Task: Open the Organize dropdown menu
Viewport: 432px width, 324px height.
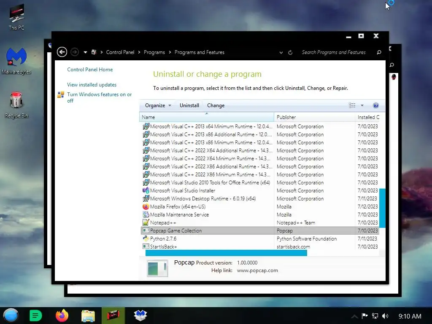Action: [158, 105]
